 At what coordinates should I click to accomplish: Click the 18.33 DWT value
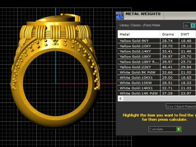point(186,83)
